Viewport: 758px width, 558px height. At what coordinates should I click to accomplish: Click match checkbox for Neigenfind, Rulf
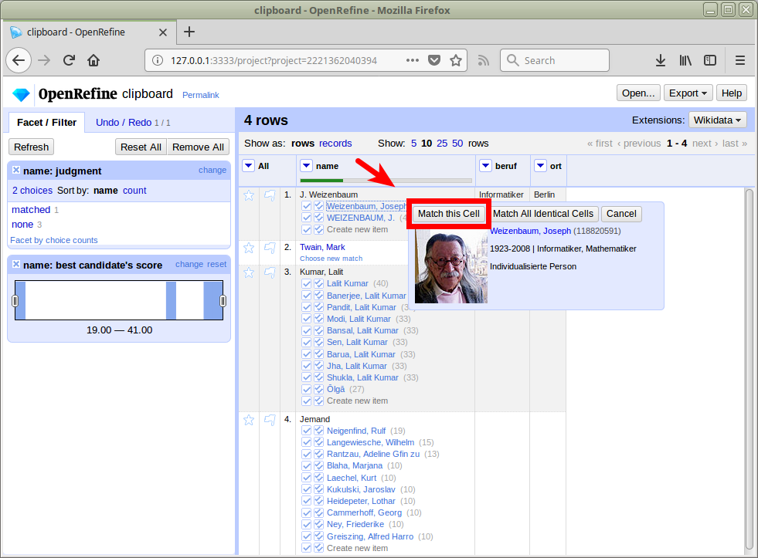[307, 431]
